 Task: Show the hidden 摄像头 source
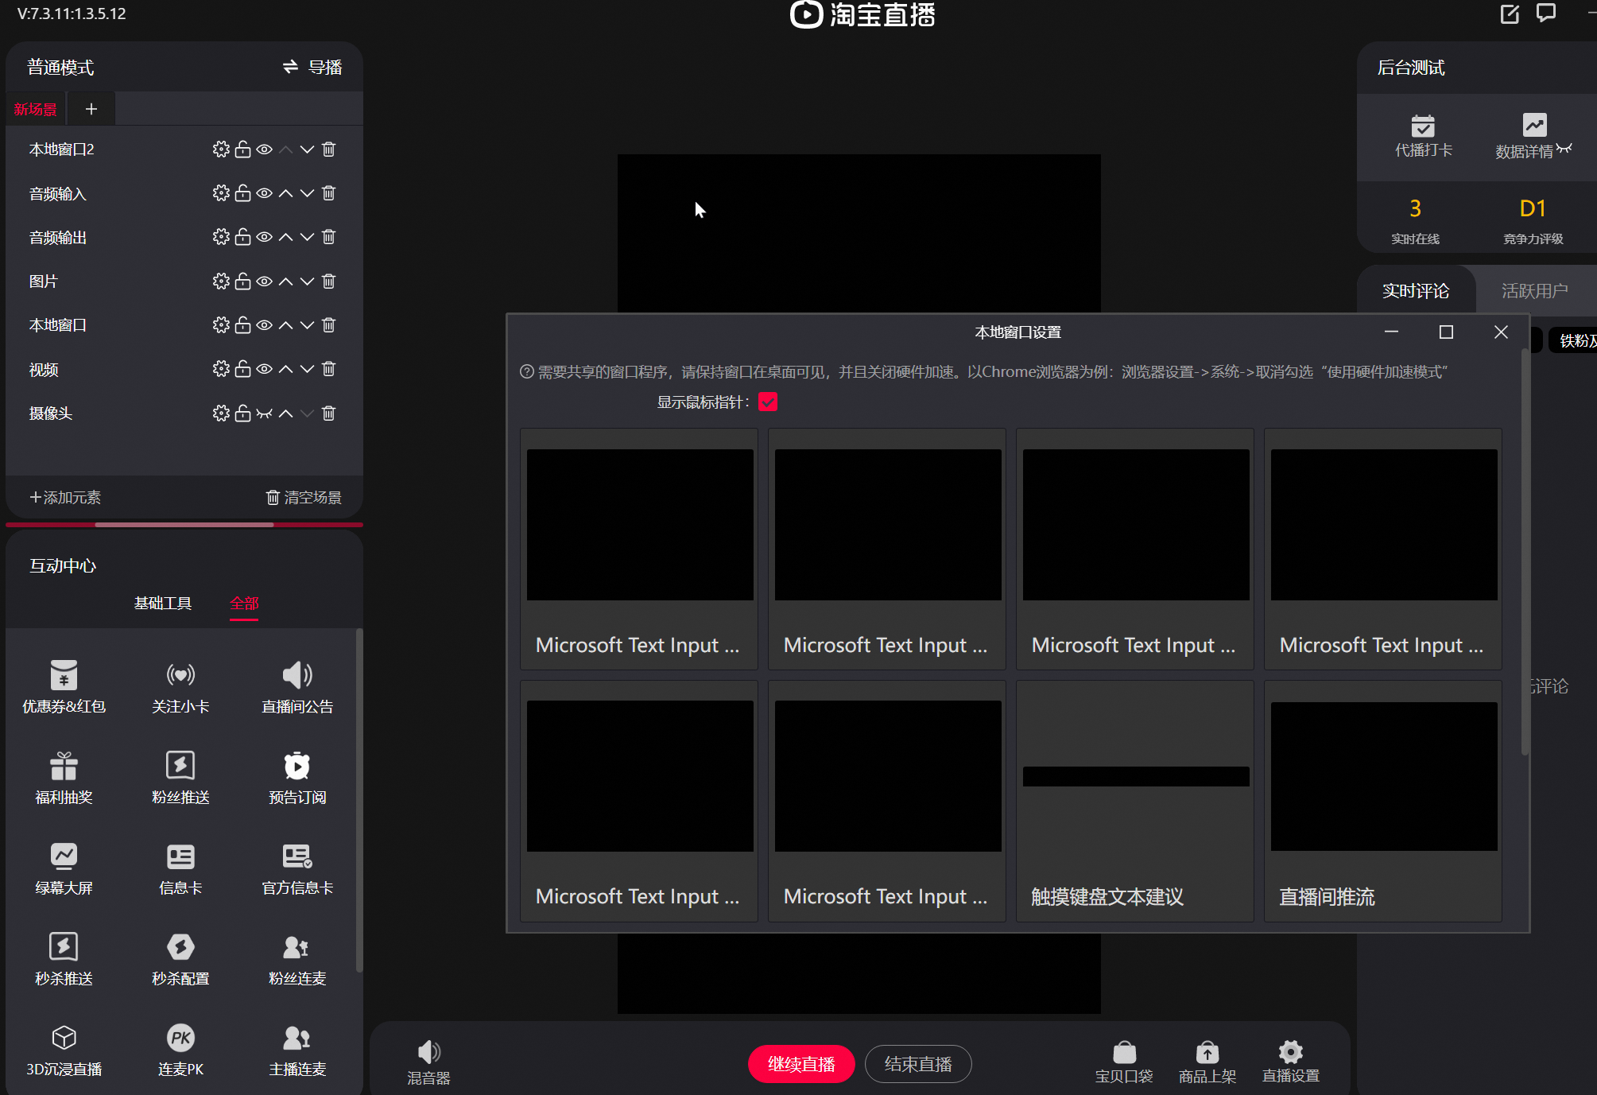(264, 413)
